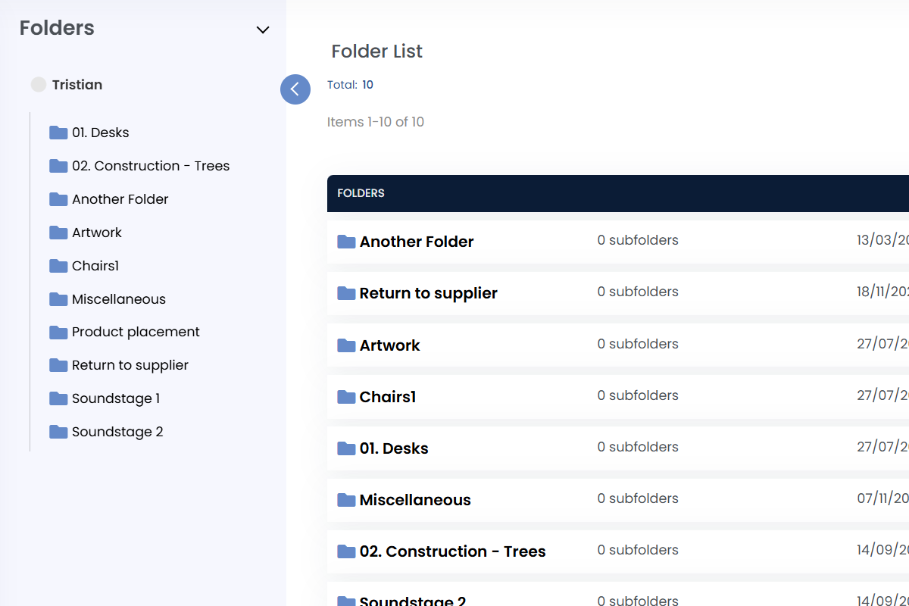Click the date in Miscellaneous row
This screenshot has width=909, height=606.
(883, 498)
